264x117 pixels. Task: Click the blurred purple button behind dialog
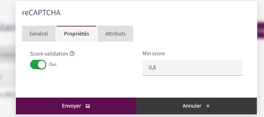coord(260,30)
